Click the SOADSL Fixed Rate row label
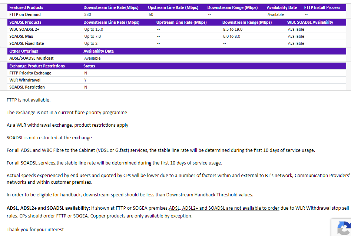 [x=27, y=43]
